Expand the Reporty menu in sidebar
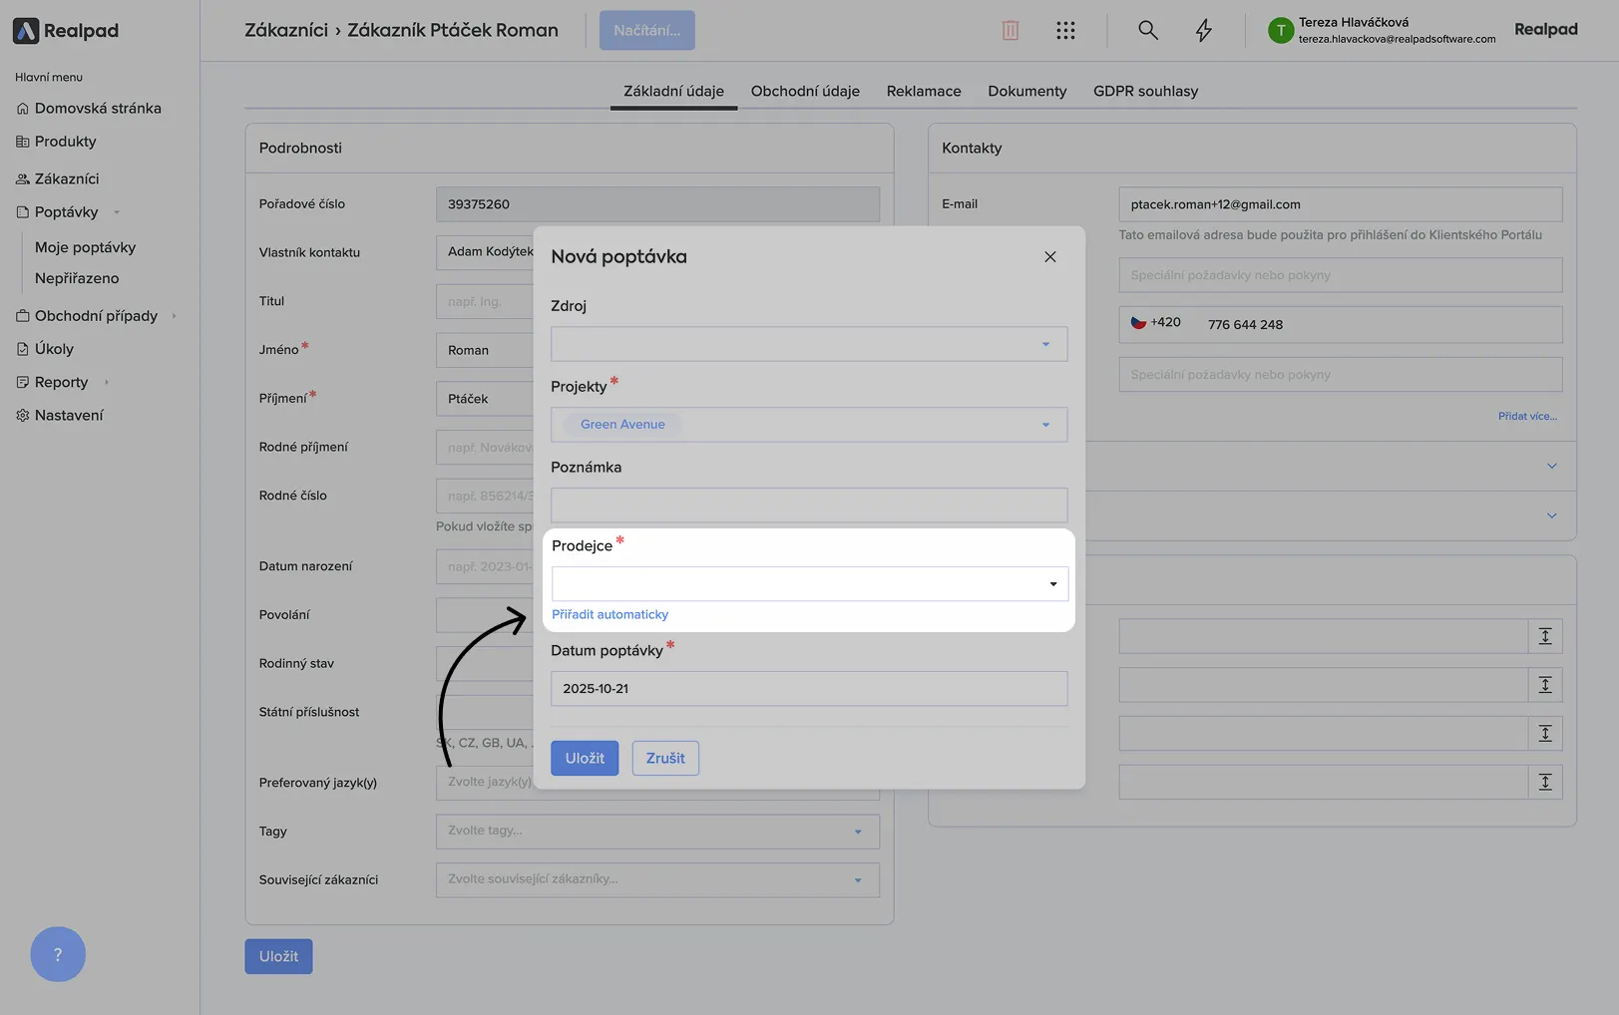 click(62, 382)
